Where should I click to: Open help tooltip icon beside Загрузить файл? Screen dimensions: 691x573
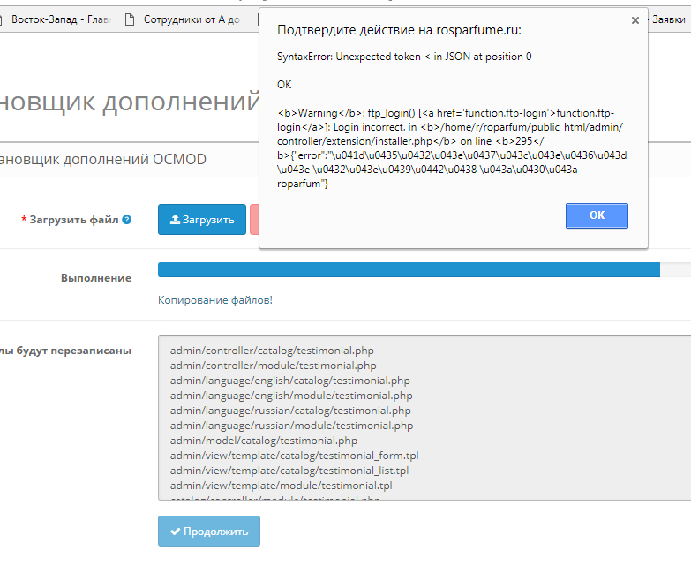(126, 220)
